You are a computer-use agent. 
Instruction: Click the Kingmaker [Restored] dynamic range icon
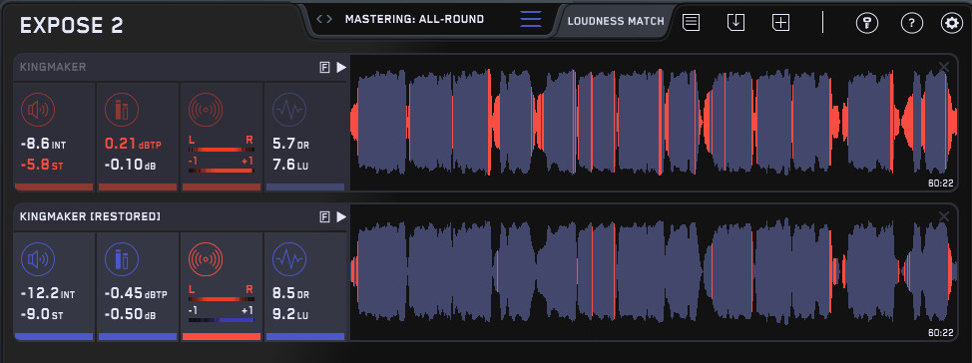[x=289, y=259]
